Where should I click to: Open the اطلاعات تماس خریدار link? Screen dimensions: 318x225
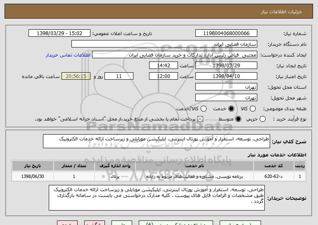point(68,55)
